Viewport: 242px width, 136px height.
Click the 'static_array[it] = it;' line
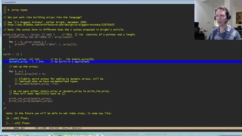coord(30,74)
